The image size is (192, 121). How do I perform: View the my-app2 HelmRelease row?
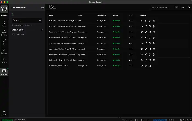142,55
